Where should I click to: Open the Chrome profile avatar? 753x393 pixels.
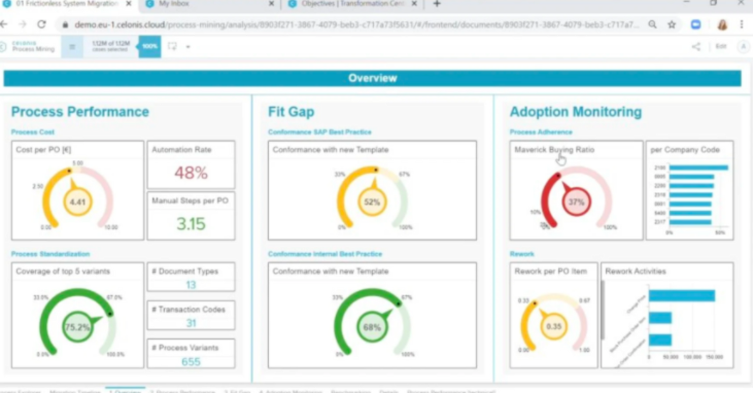(x=722, y=25)
